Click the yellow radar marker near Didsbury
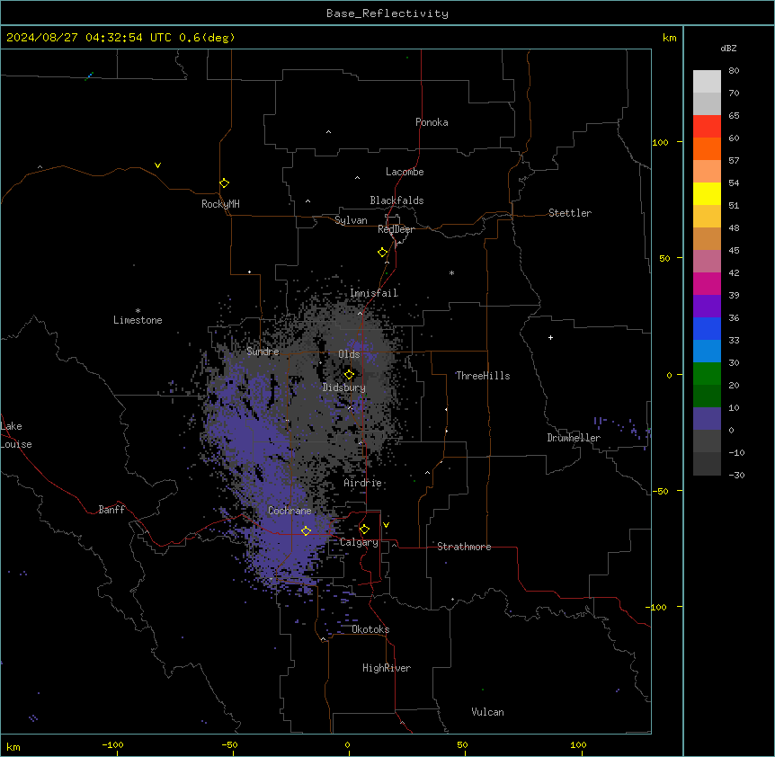Image resolution: width=775 pixels, height=757 pixels. point(349,374)
